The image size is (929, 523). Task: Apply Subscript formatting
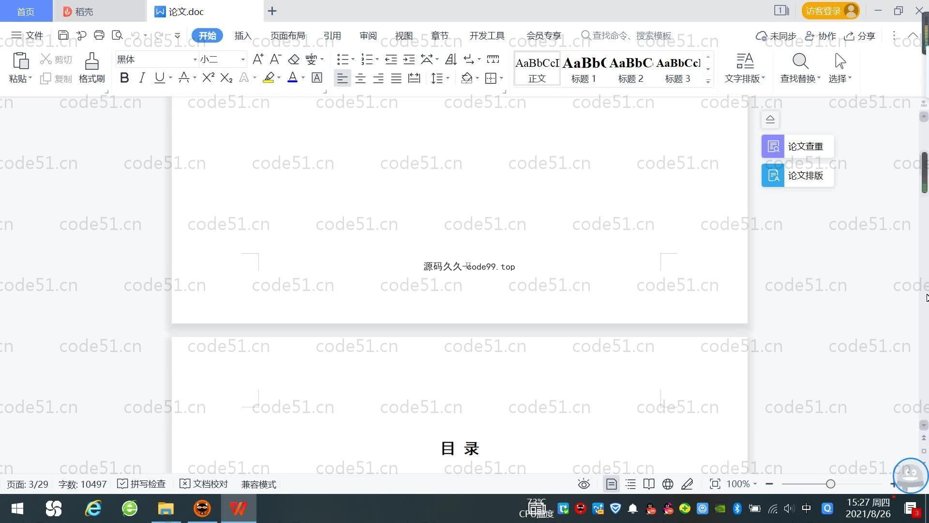[226, 77]
